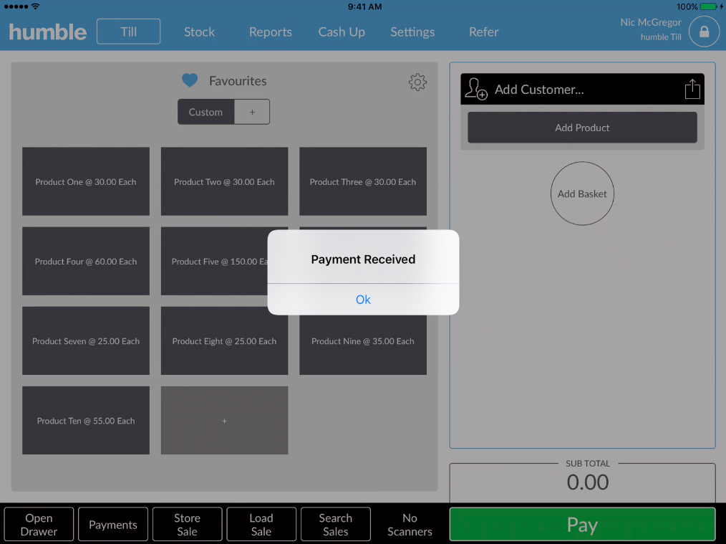
Task: Select Product Ten @ 55.00 Each tile
Action: click(86, 421)
